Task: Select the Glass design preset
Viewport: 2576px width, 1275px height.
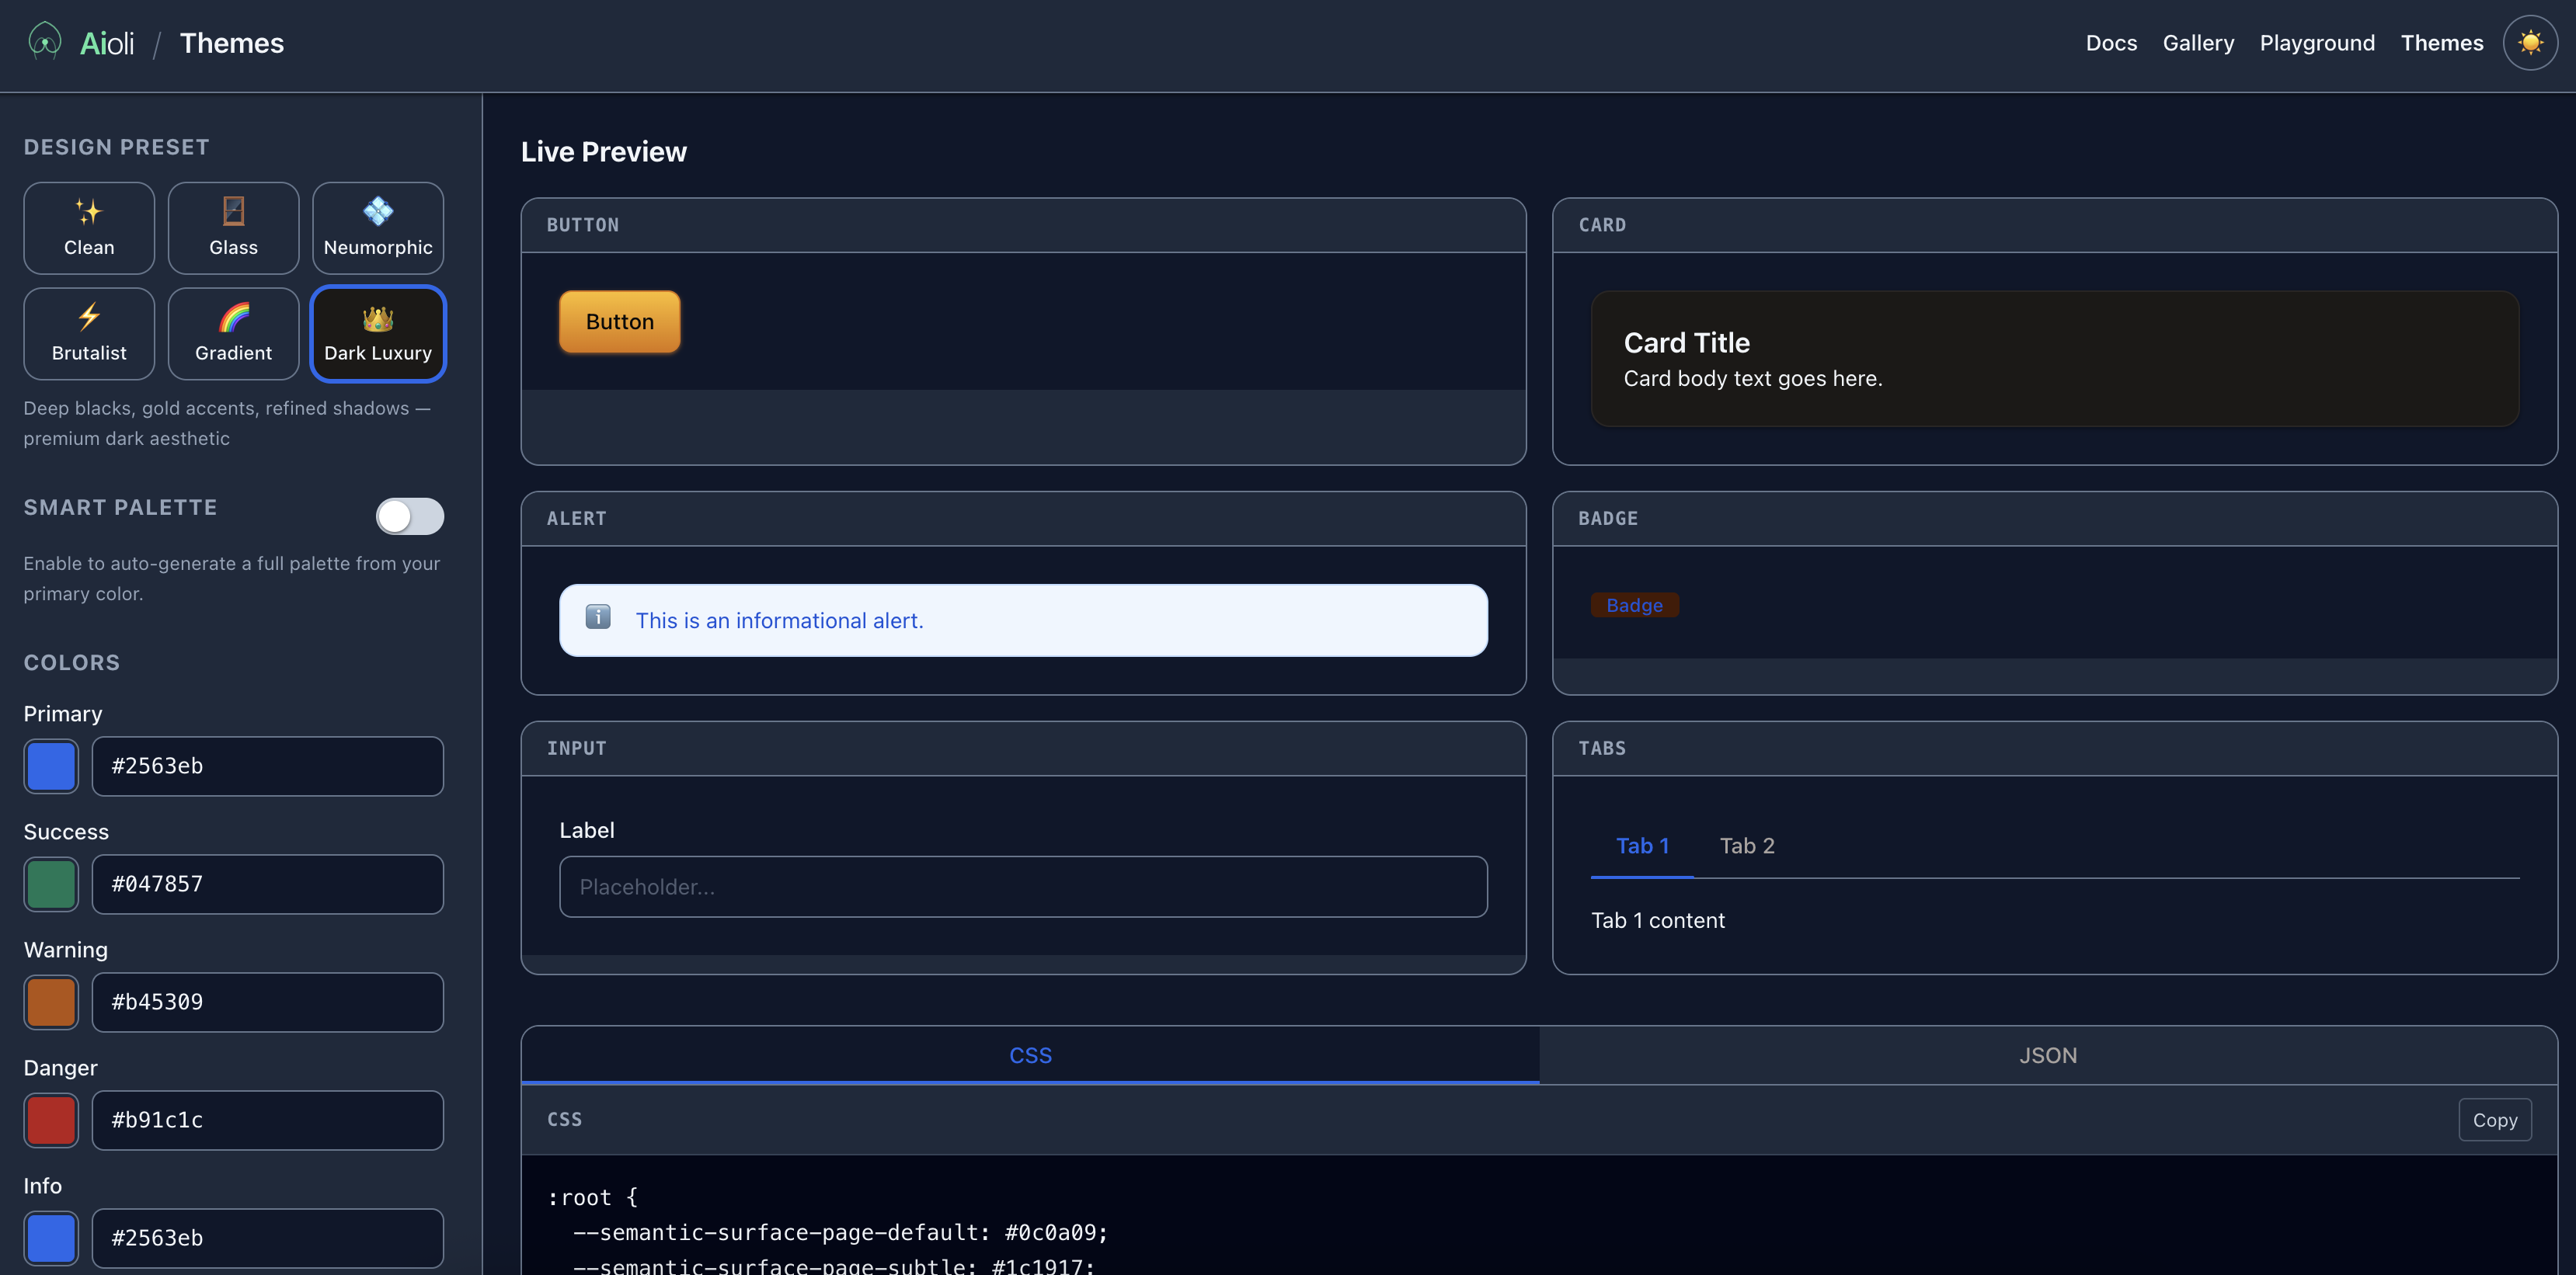Action: click(x=233, y=228)
